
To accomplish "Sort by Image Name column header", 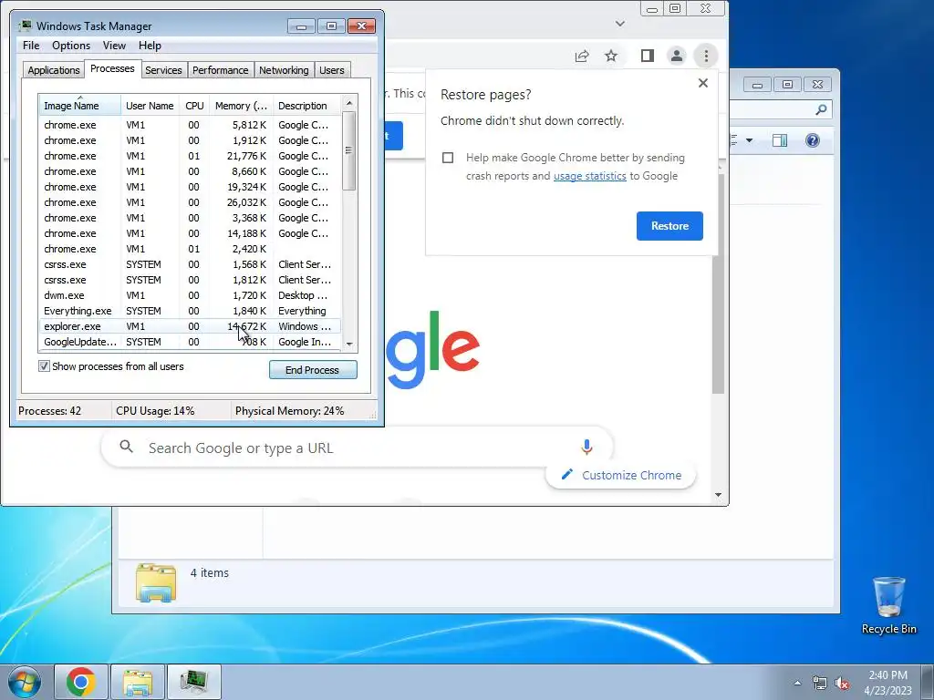I will coord(80,106).
